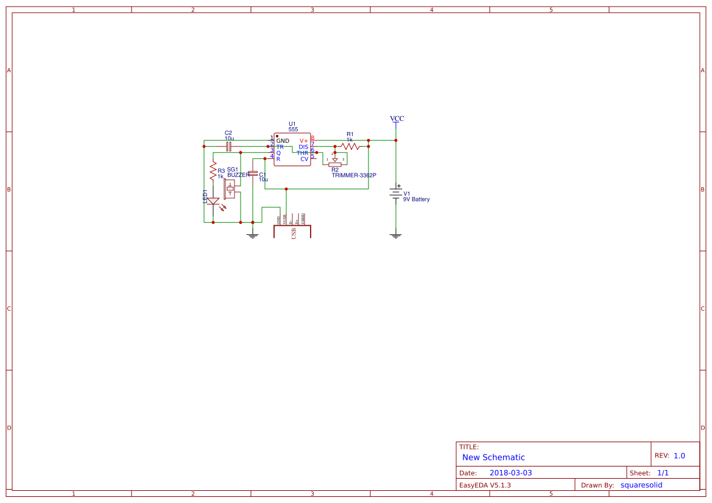
Task: Click the 'squaresolid' Drawn By value
Action: 641,485
